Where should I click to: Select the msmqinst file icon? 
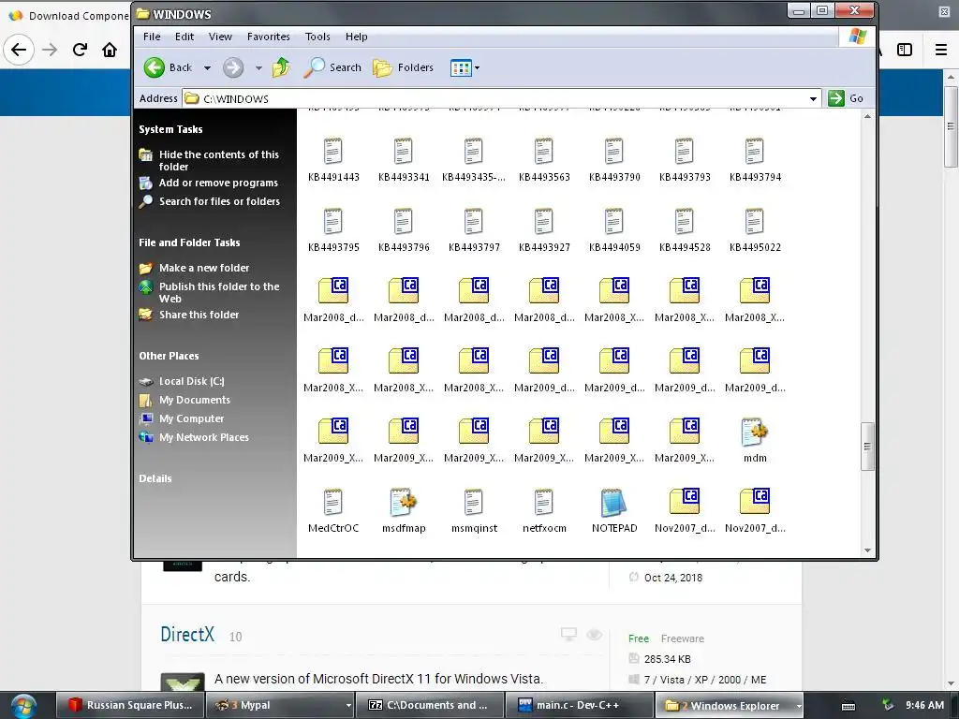[474, 503]
